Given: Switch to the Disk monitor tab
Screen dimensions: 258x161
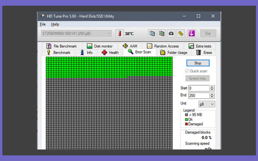Looking at the screenshot, I should pyautogui.click(x=100, y=46).
